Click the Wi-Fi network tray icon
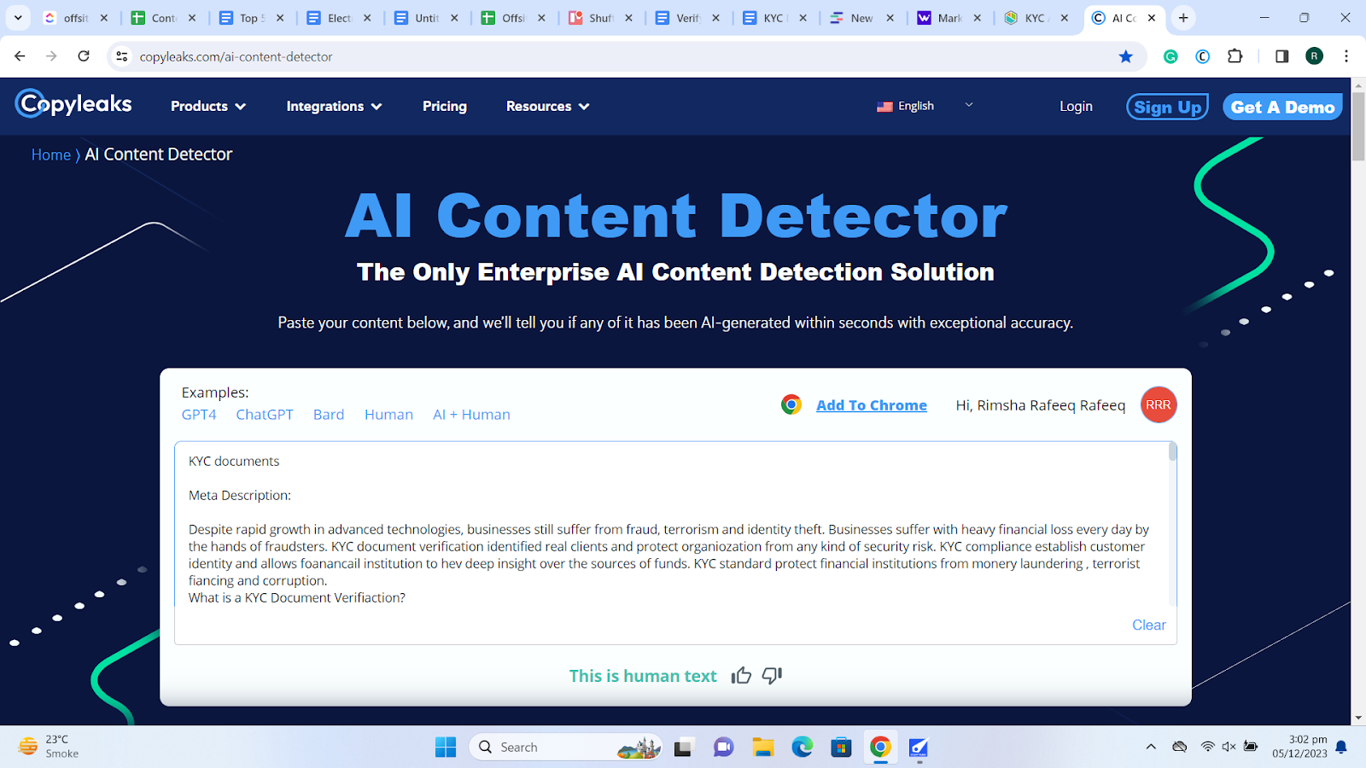This screenshot has height=768, width=1366. click(x=1207, y=747)
